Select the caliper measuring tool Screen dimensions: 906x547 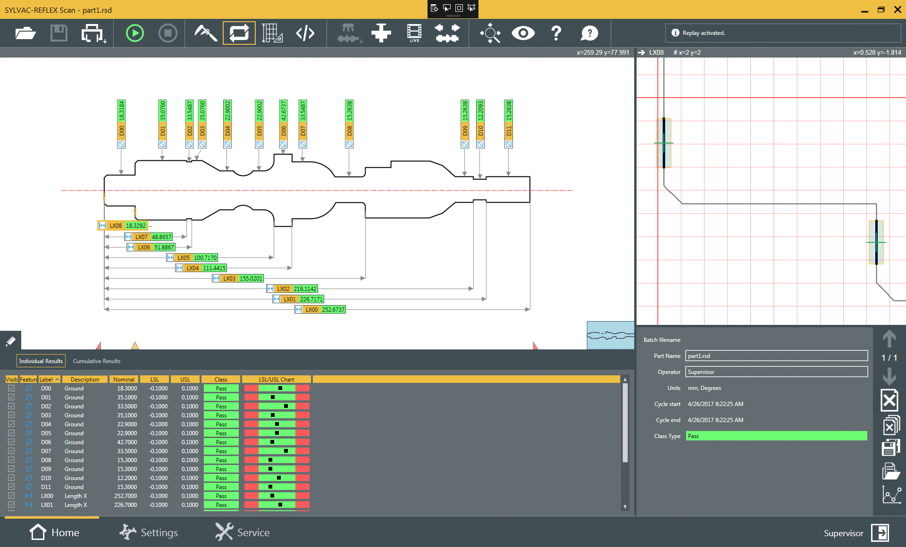coord(206,33)
